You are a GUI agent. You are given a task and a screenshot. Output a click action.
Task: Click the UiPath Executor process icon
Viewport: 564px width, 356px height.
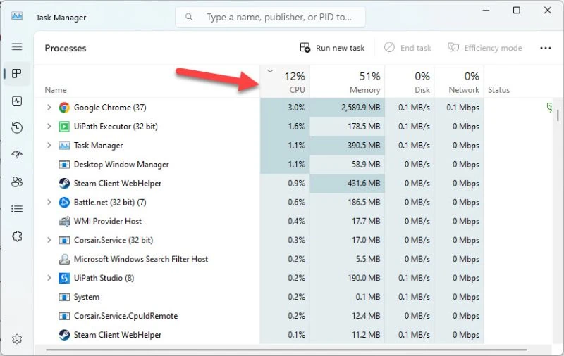pos(64,127)
